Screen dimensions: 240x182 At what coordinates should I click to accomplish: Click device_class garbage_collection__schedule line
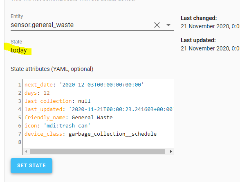90,134
